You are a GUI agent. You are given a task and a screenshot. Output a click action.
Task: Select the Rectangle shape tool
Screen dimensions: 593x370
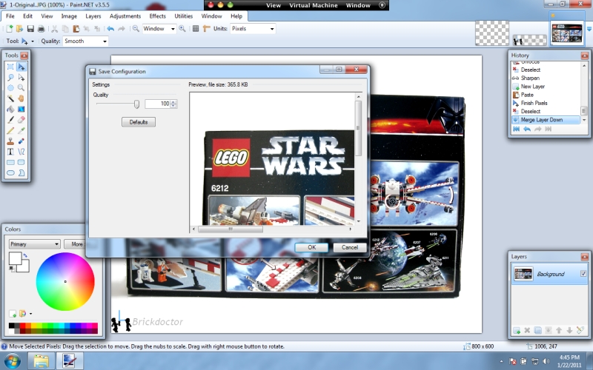click(x=10, y=162)
